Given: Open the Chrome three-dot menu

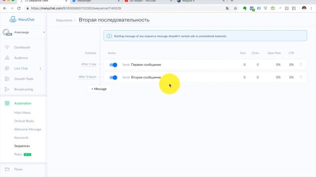Looking at the screenshot, I should click(x=312, y=8).
